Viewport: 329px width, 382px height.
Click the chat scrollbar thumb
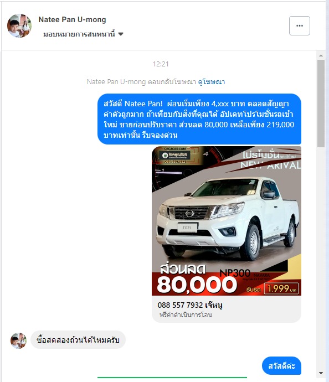[x=321, y=104]
